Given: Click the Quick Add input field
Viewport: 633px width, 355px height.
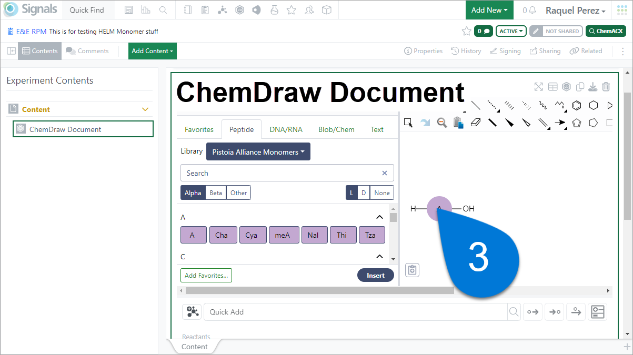Looking at the screenshot, I should [356, 312].
